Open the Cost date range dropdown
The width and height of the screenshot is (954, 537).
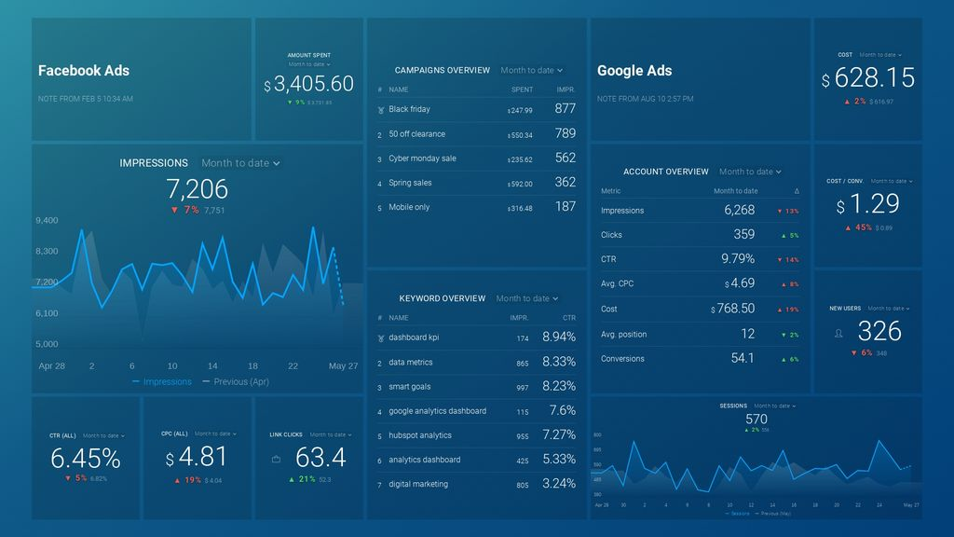[880, 55]
